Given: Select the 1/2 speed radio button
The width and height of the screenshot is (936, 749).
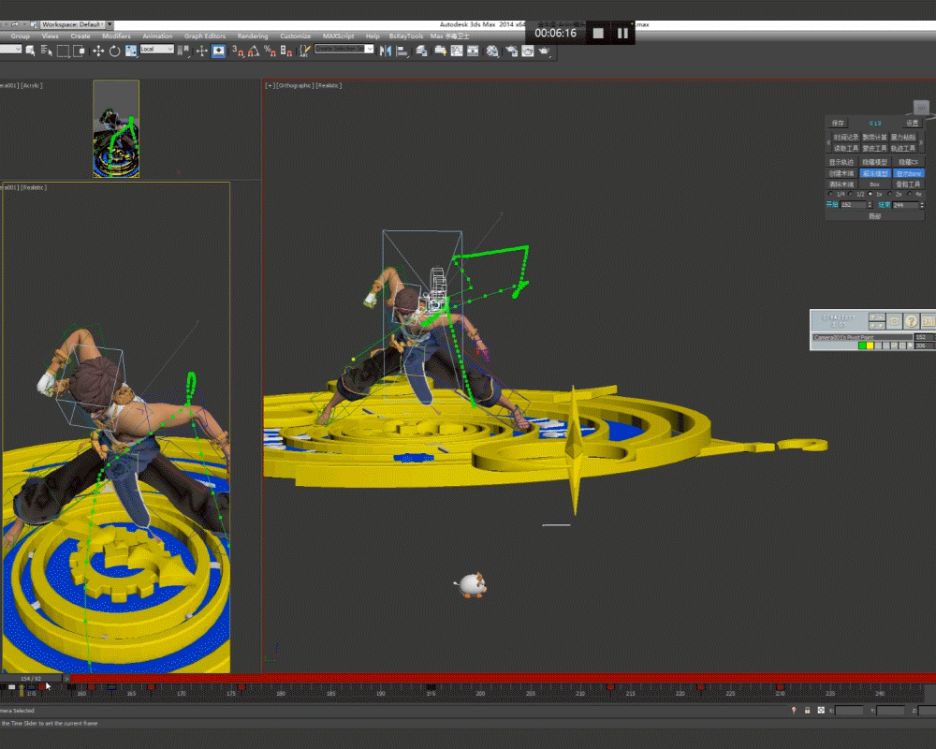Looking at the screenshot, I should 851,194.
